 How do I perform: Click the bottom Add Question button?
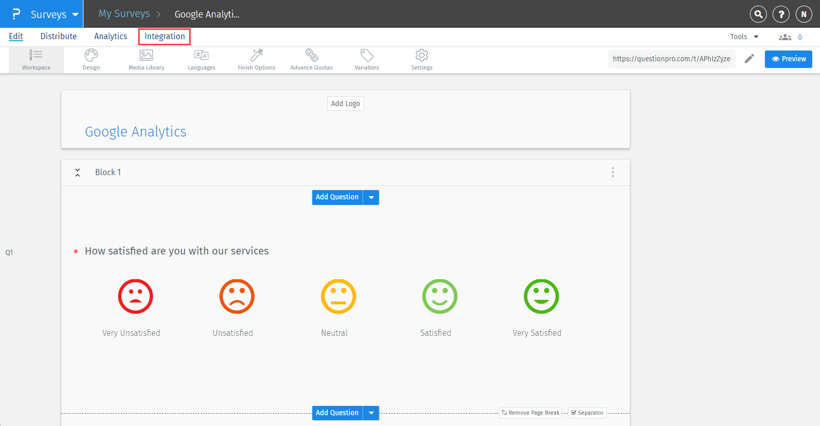tap(337, 413)
